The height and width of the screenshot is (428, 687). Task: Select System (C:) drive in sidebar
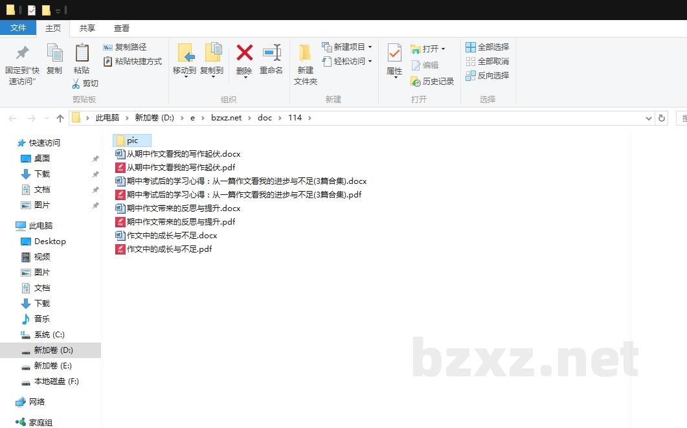(x=49, y=335)
